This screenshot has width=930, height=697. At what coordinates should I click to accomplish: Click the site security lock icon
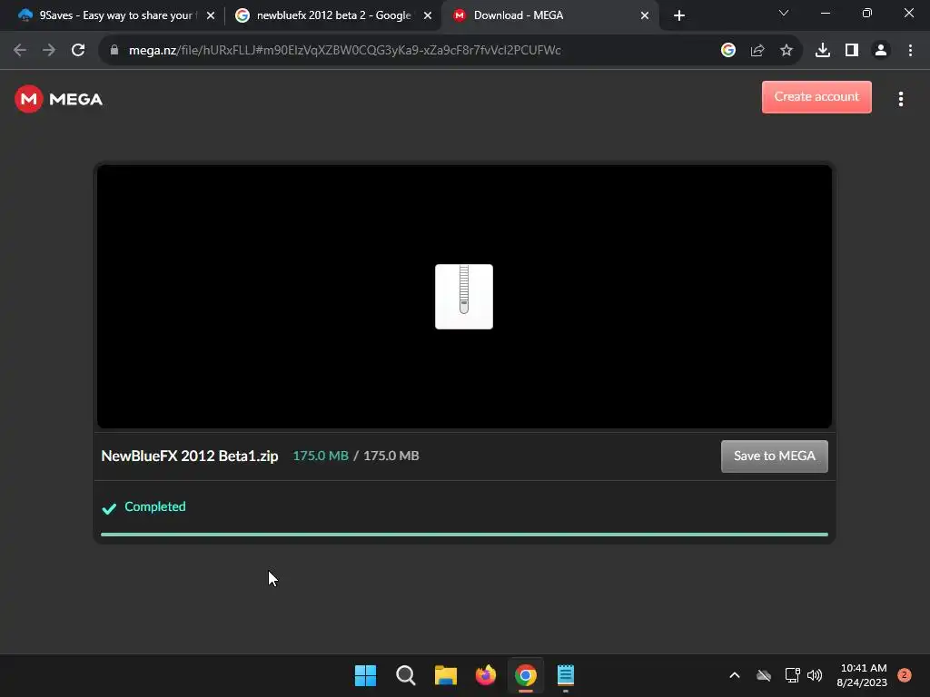(x=114, y=51)
